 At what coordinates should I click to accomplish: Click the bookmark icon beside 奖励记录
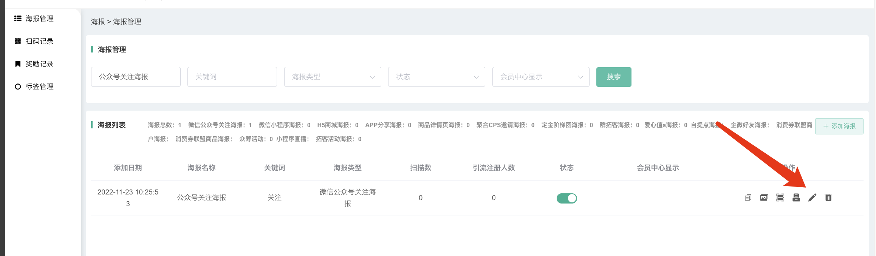[18, 64]
